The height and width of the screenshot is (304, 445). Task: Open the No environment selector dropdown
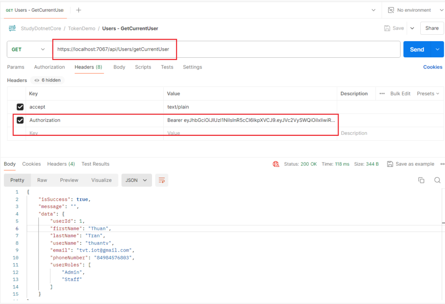tap(415, 10)
